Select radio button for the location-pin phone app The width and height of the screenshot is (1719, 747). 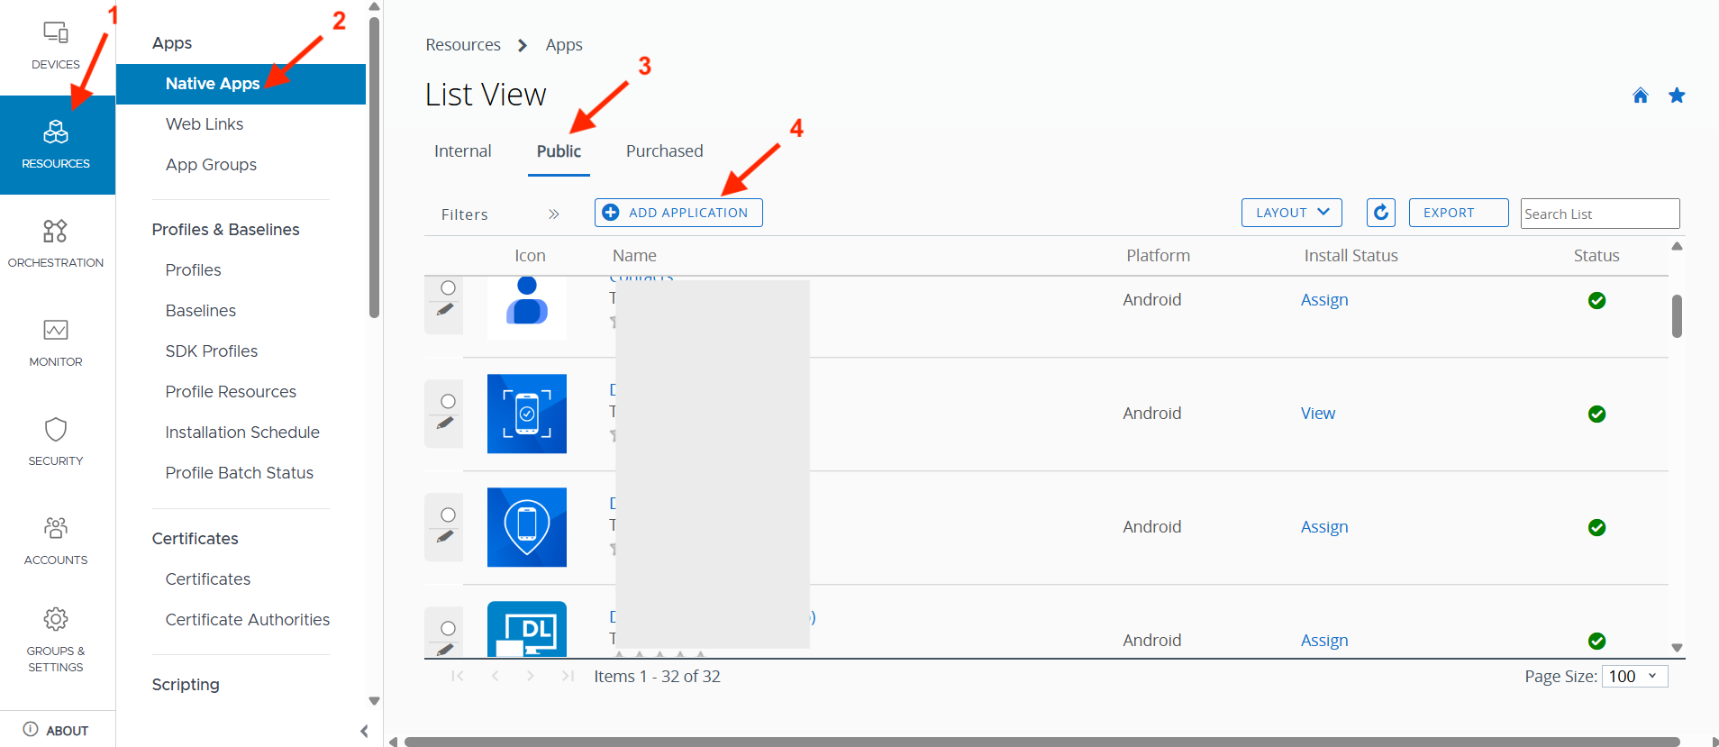tap(448, 515)
